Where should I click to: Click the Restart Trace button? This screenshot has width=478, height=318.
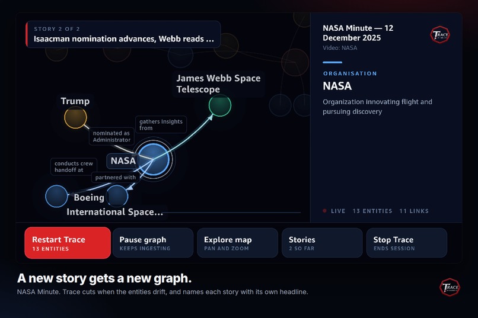tap(68, 243)
